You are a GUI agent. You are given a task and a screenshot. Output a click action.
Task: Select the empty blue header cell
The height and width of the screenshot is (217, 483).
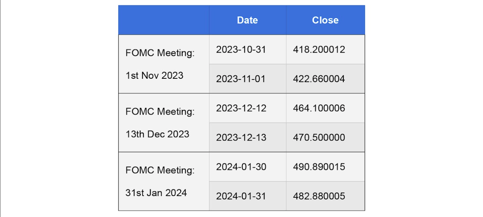[164, 20]
